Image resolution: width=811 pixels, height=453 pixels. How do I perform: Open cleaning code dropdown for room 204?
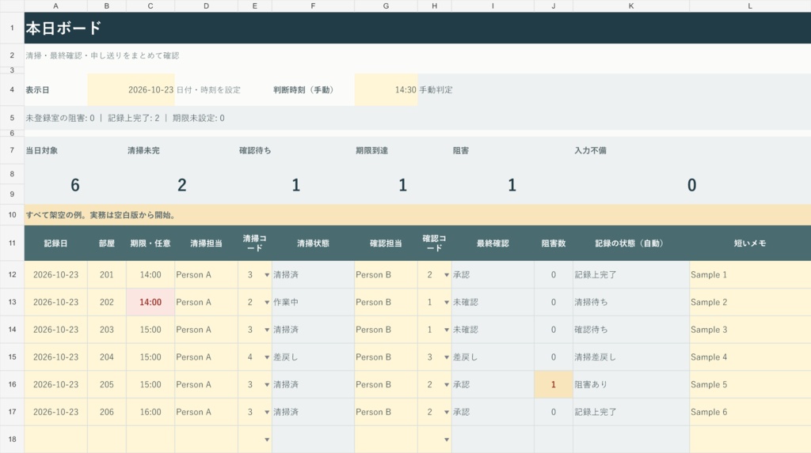[x=267, y=357]
